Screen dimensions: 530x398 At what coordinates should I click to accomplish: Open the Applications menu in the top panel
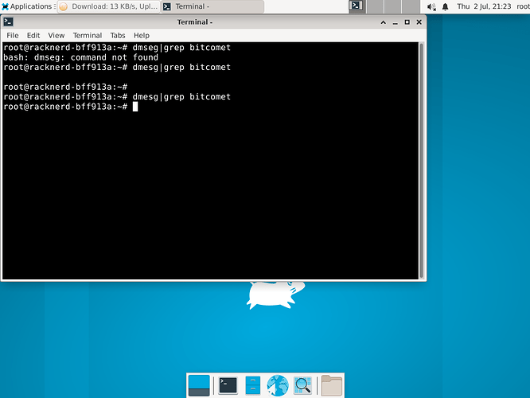click(29, 6)
